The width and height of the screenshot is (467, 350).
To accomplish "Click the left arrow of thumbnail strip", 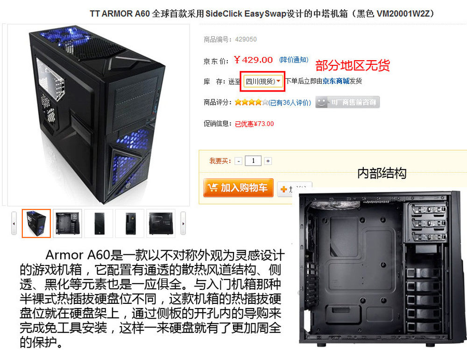I will 14,224.
